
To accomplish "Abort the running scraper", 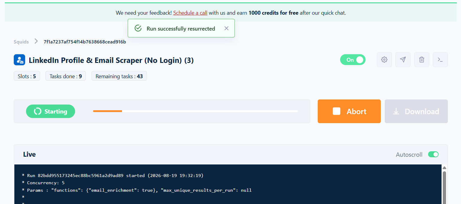I will pos(349,111).
